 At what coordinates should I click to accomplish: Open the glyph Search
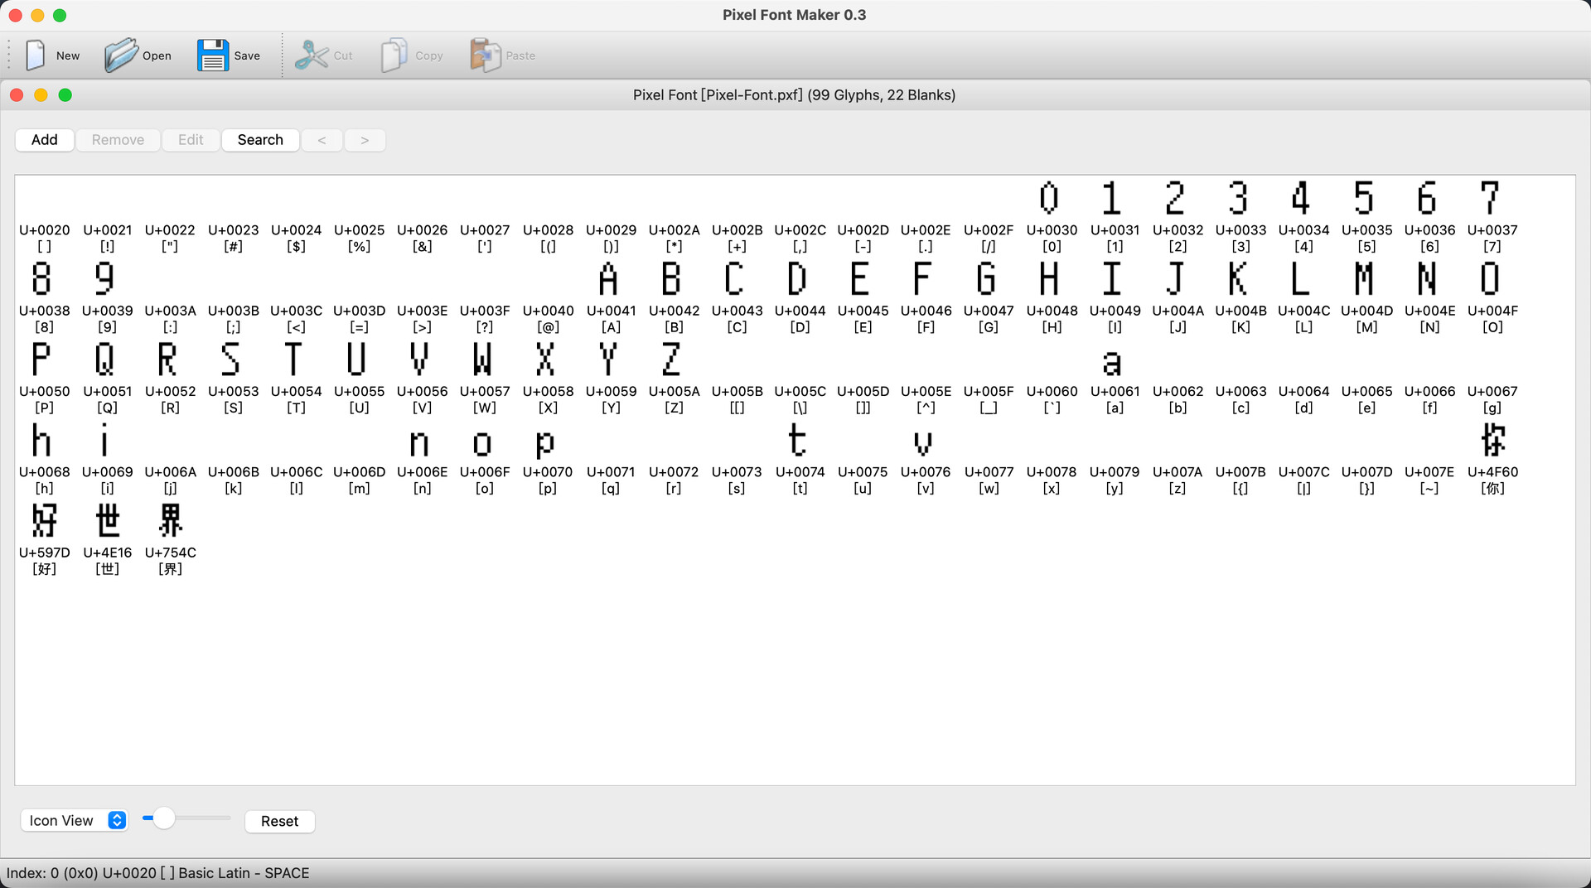[260, 140]
